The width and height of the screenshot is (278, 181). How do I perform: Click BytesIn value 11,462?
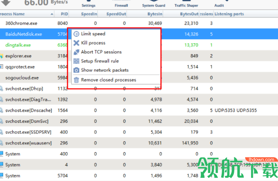tap(155, 121)
